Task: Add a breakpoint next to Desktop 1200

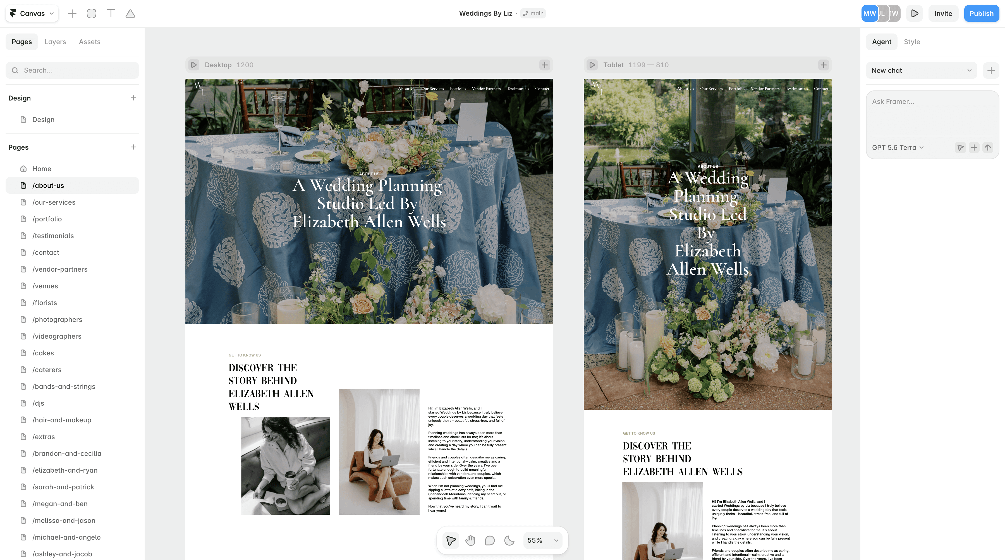Action: [x=545, y=65]
